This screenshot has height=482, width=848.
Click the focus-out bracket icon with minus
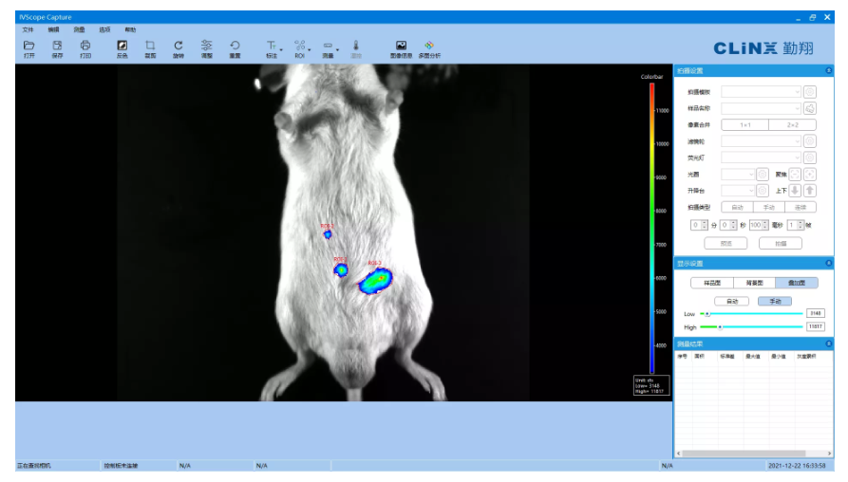coord(795,174)
